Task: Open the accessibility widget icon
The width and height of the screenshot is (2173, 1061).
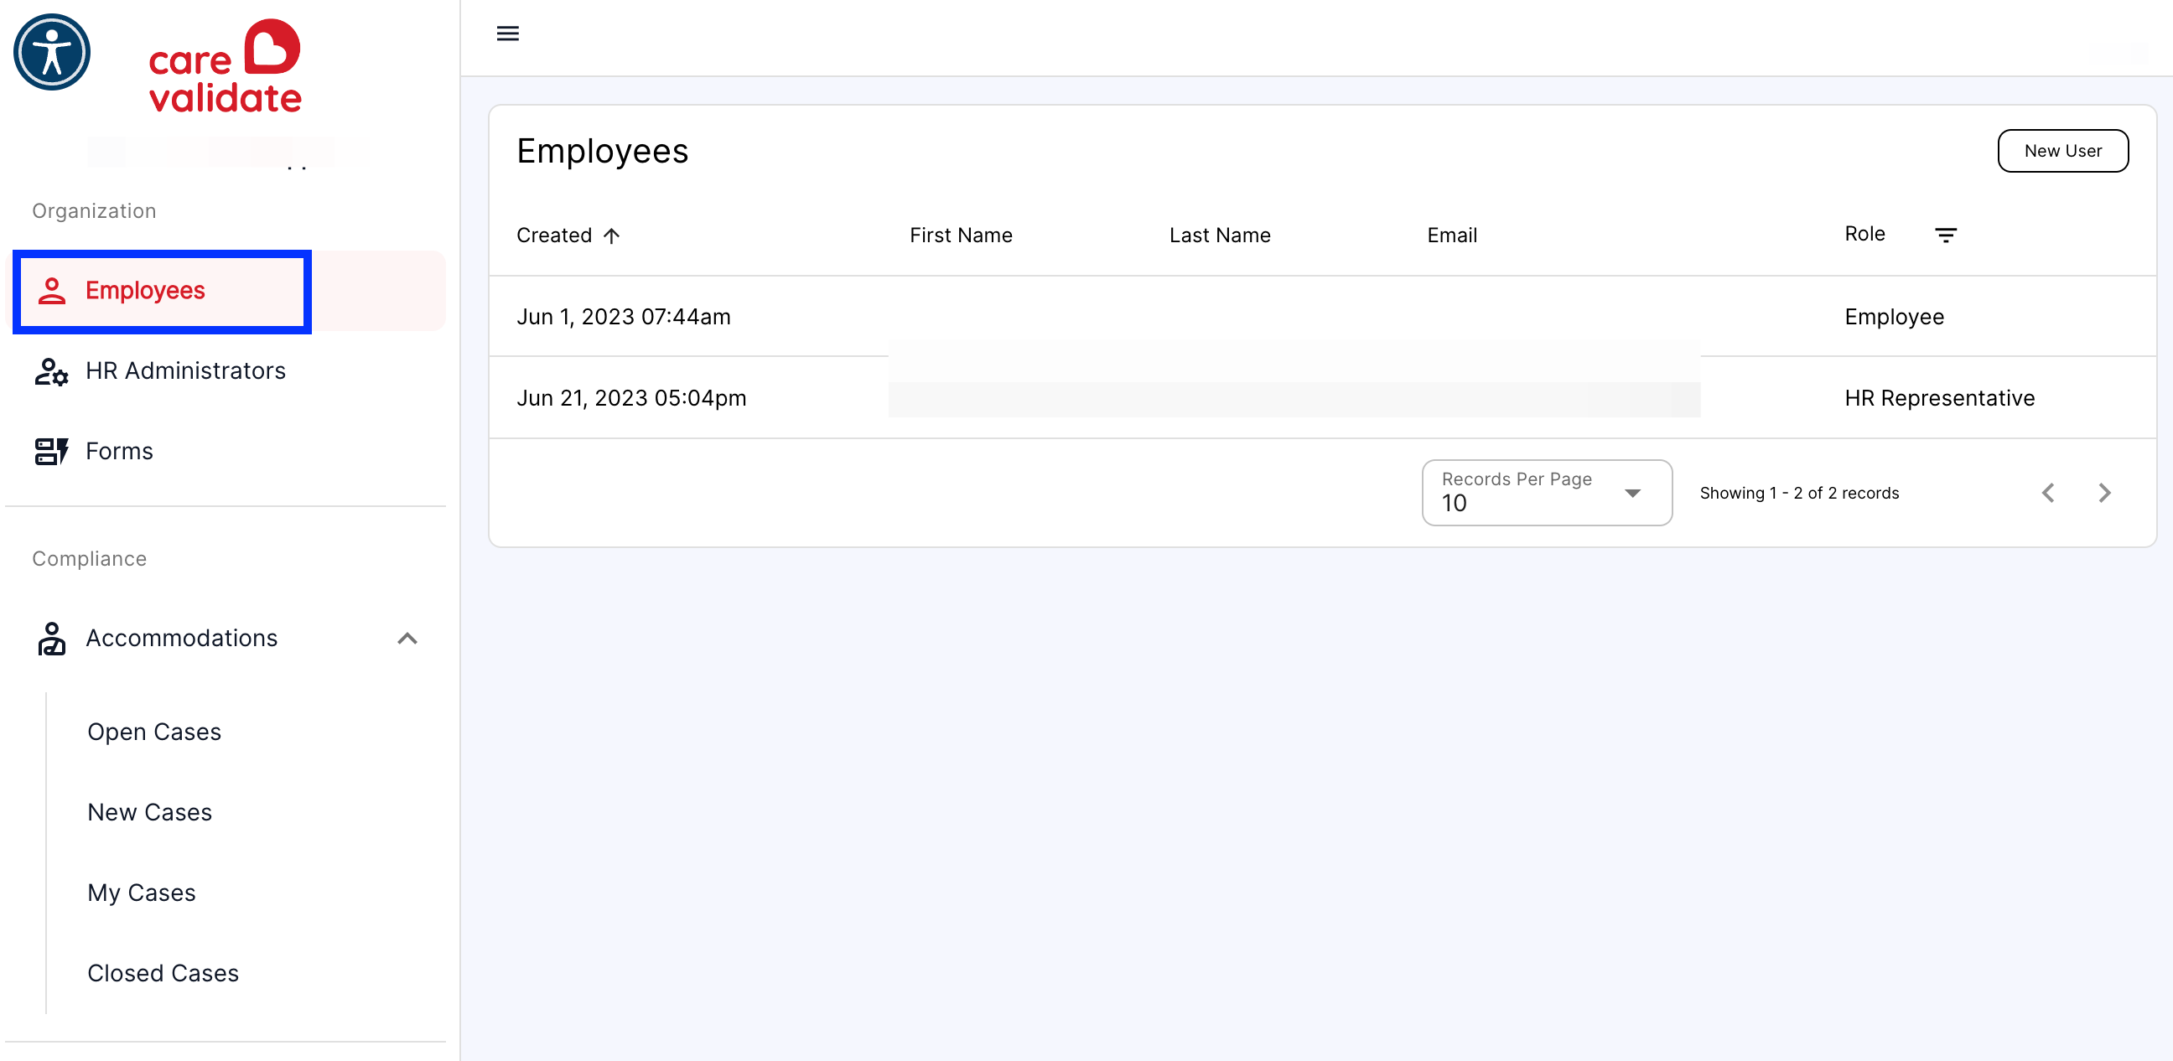Action: click(x=51, y=52)
